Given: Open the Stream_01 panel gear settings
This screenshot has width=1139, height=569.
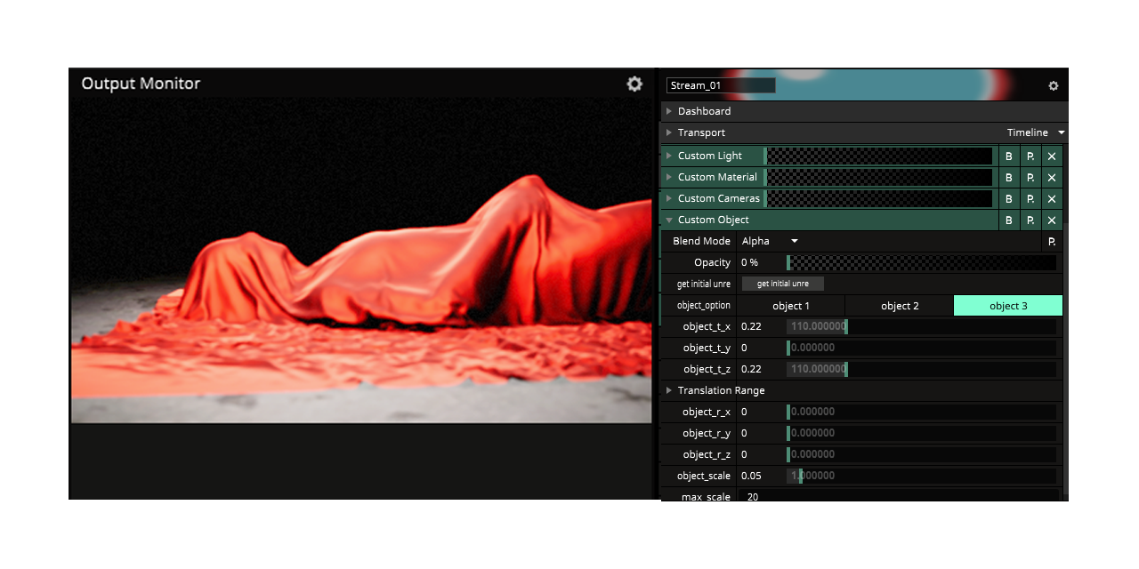Looking at the screenshot, I should tap(1054, 86).
